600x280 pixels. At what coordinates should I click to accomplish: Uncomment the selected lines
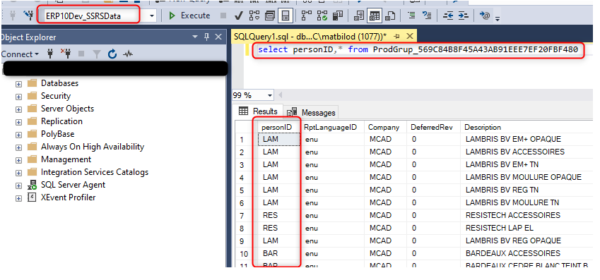tap(427, 16)
